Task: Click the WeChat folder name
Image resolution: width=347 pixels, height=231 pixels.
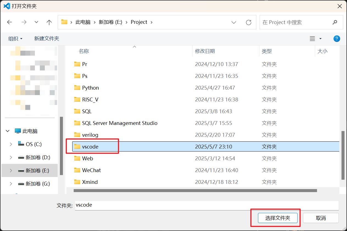Action: (x=91, y=170)
